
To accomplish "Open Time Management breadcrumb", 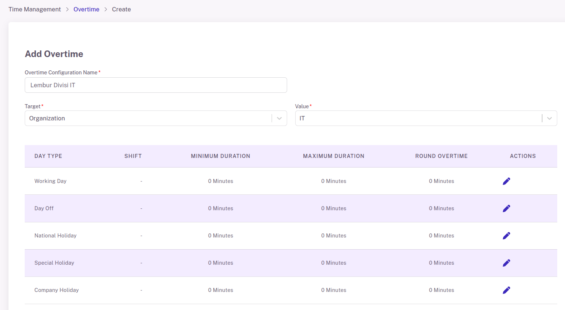I will [x=35, y=9].
